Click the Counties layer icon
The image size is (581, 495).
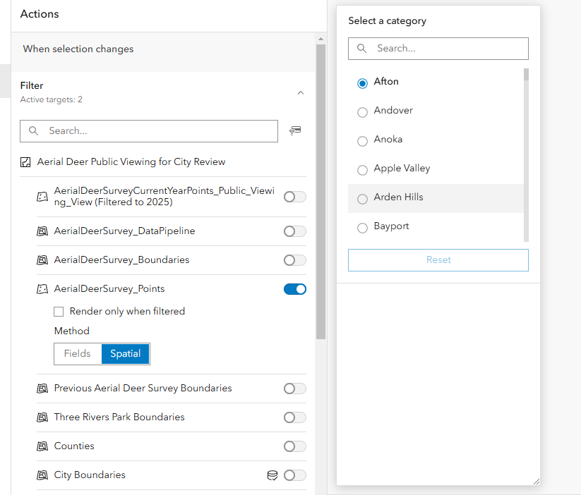tap(42, 446)
